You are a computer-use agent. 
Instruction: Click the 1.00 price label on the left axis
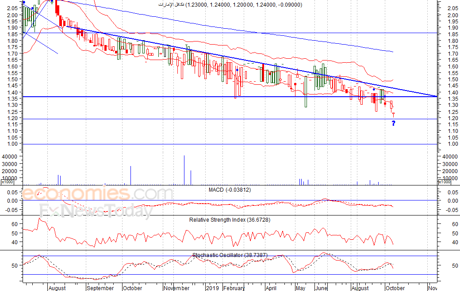coord(12,144)
